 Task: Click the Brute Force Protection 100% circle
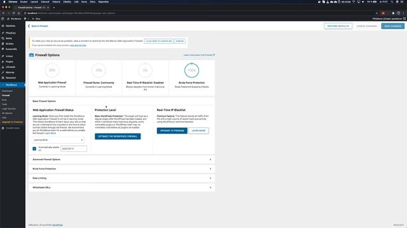pyautogui.click(x=192, y=70)
